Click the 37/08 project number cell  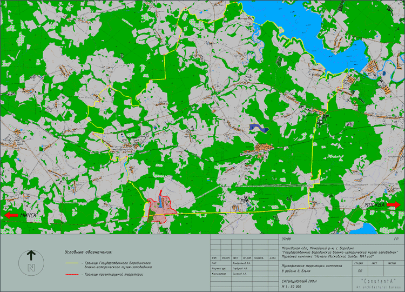[286, 238]
